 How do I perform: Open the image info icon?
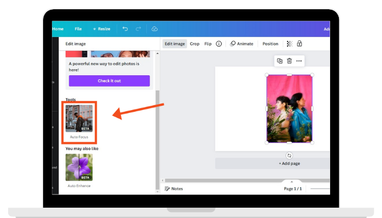pos(219,44)
